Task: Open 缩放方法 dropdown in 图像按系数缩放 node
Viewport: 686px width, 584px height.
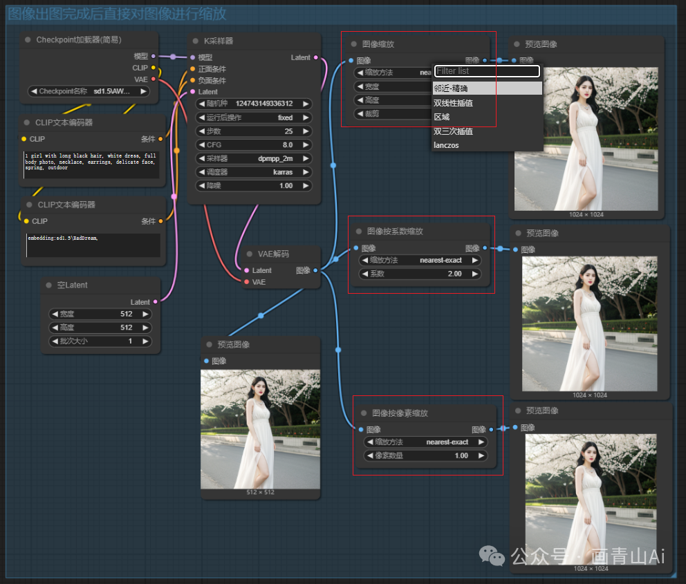Action: (420, 260)
